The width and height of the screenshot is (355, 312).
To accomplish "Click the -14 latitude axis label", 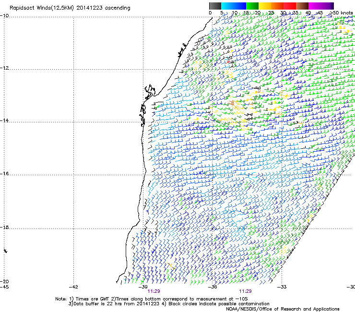I will tap(4, 120).
